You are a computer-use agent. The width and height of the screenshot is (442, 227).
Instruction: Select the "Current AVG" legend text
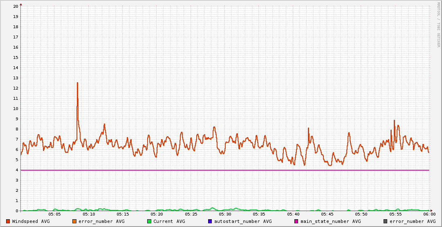tap(169, 221)
